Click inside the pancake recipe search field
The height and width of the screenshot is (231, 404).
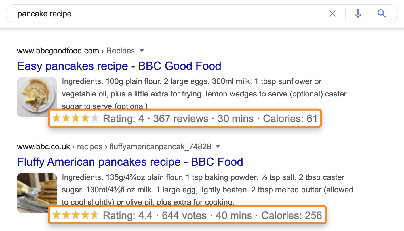coord(170,14)
